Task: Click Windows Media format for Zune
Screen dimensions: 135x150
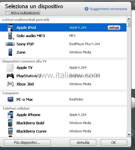Action: 80,52
